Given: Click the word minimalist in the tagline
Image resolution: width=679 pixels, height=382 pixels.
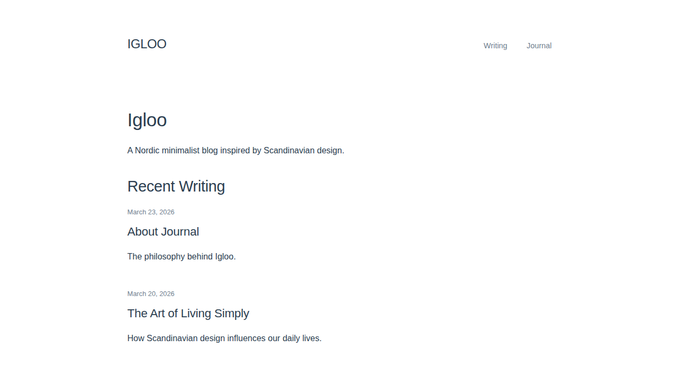Looking at the screenshot, I should [x=180, y=151].
